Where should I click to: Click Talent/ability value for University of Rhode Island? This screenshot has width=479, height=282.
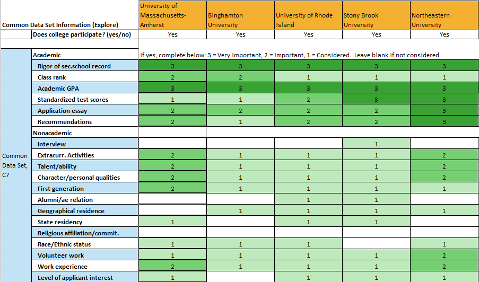(308, 166)
